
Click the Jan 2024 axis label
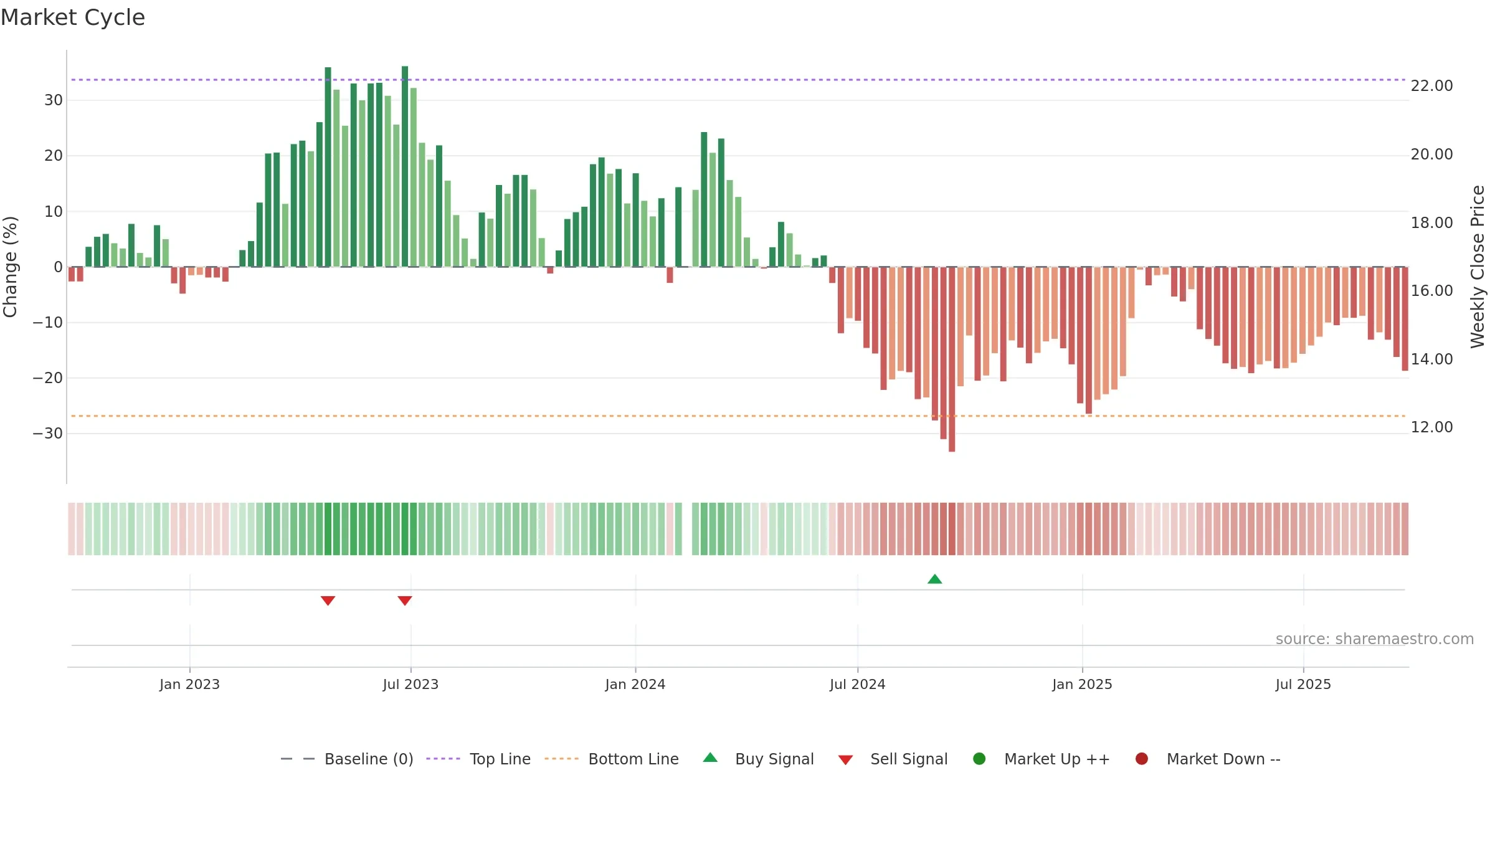tap(635, 685)
